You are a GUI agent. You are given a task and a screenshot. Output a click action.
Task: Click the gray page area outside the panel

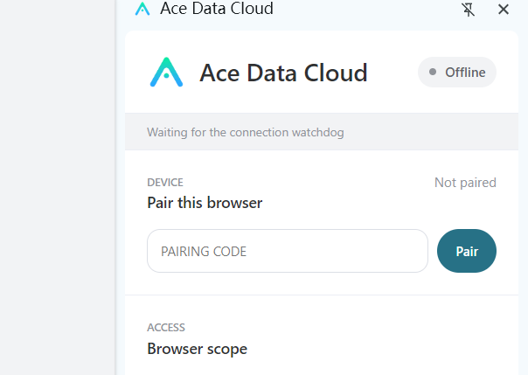pyautogui.click(x=57, y=187)
